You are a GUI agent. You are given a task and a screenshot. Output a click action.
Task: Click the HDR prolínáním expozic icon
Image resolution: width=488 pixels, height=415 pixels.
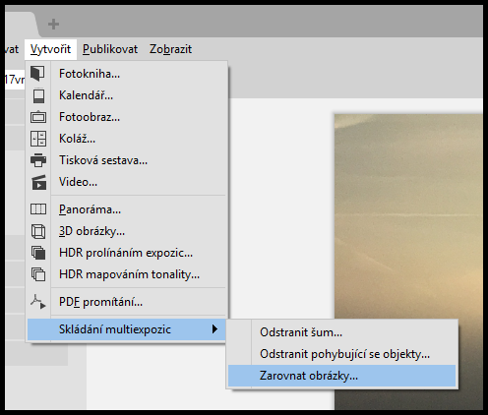[38, 253]
